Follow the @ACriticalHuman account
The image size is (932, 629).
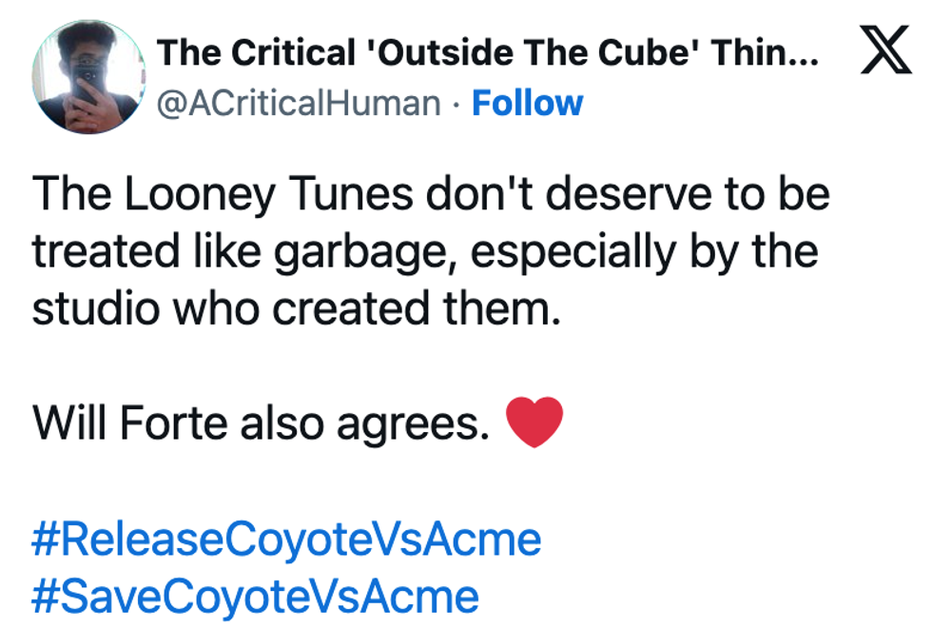(527, 103)
